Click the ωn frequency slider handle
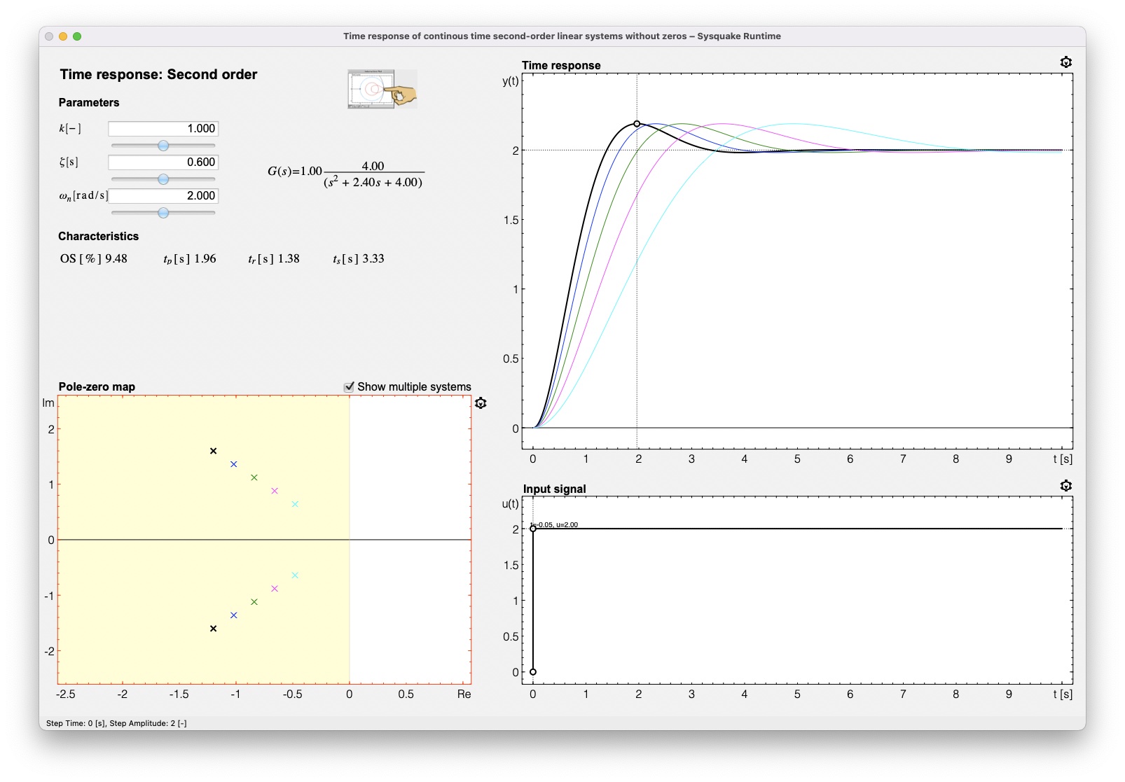The height and width of the screenshot is (782, 1125). click(163, 213)
